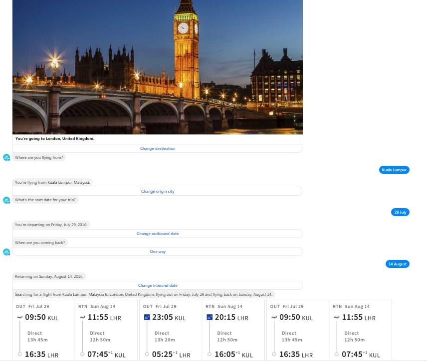Viewport: 427px width, 364px height.
Task: Click 'You're going to London, United Kingdom.' caption
Action: tap(55, 138)
